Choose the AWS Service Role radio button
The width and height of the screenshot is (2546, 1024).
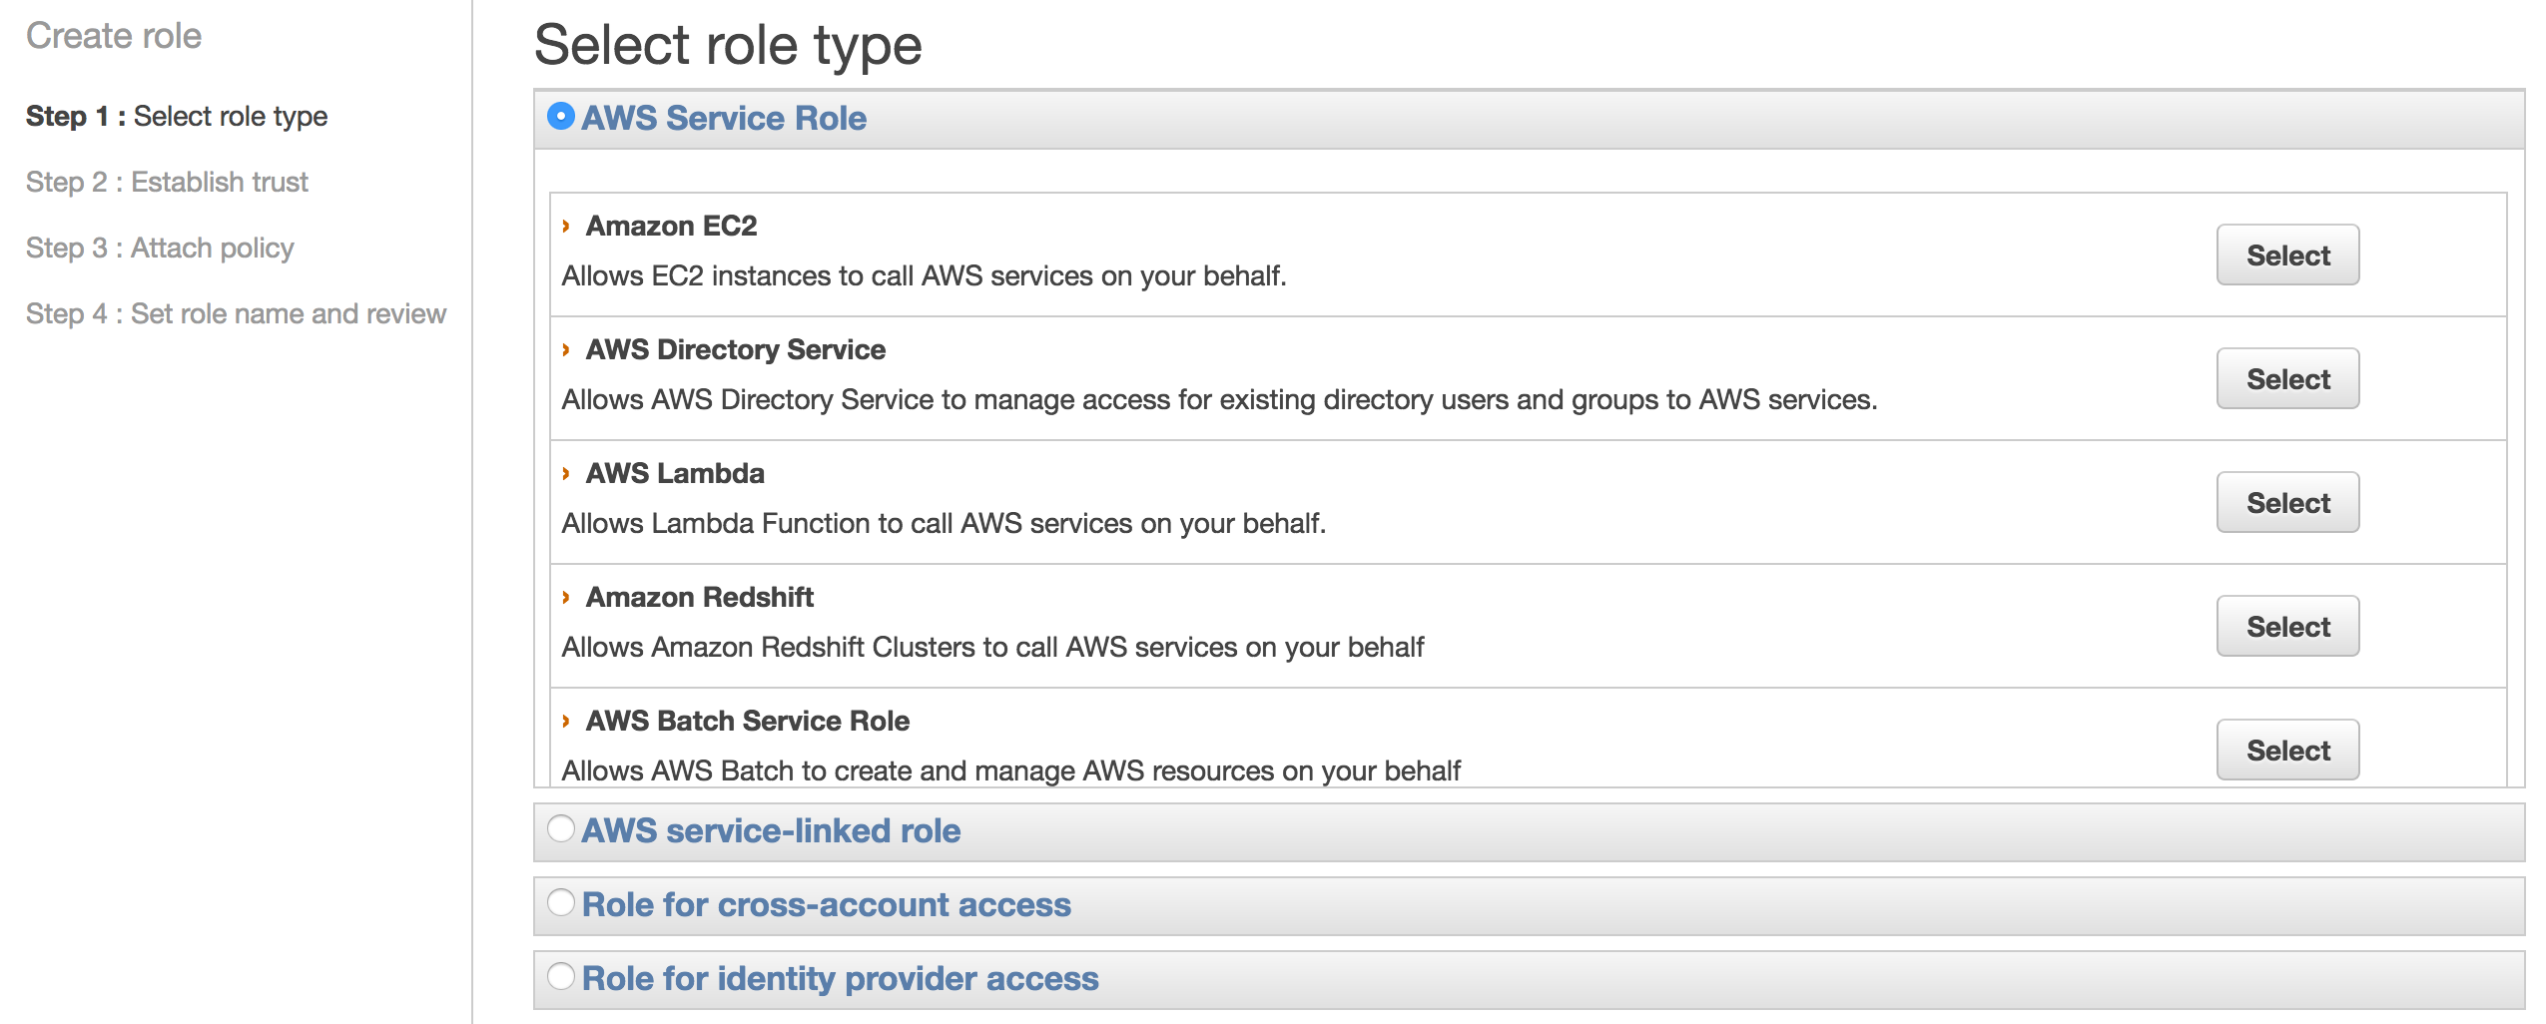(x=561, y=117)
